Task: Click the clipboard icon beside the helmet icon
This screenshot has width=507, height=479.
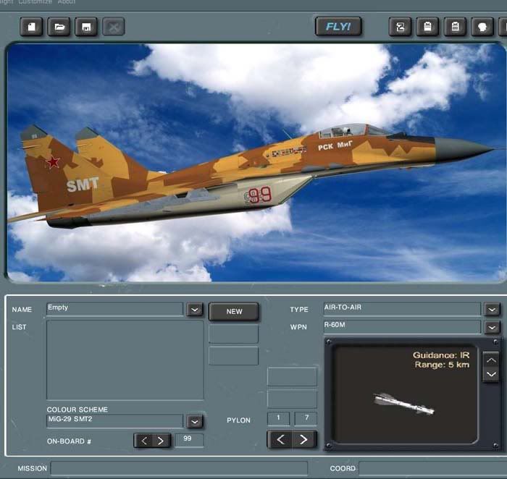Action: pyautogui.click(x=456, y=27)
